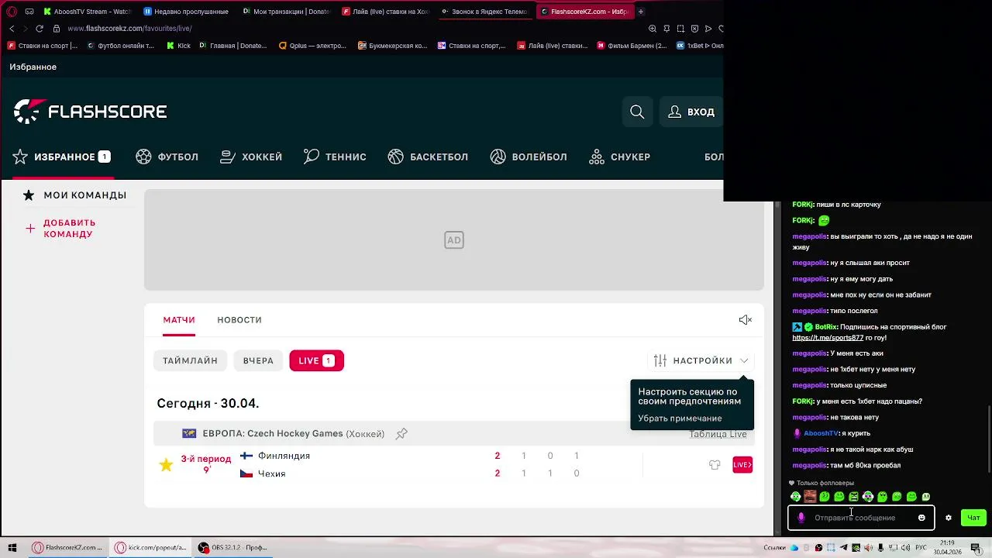Open the ИЗБРАННОЕ favourites section
Viewport: 992px width, 558px height.
coord(61,157)
